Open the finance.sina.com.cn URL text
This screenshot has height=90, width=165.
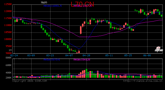tap(143, 81)
